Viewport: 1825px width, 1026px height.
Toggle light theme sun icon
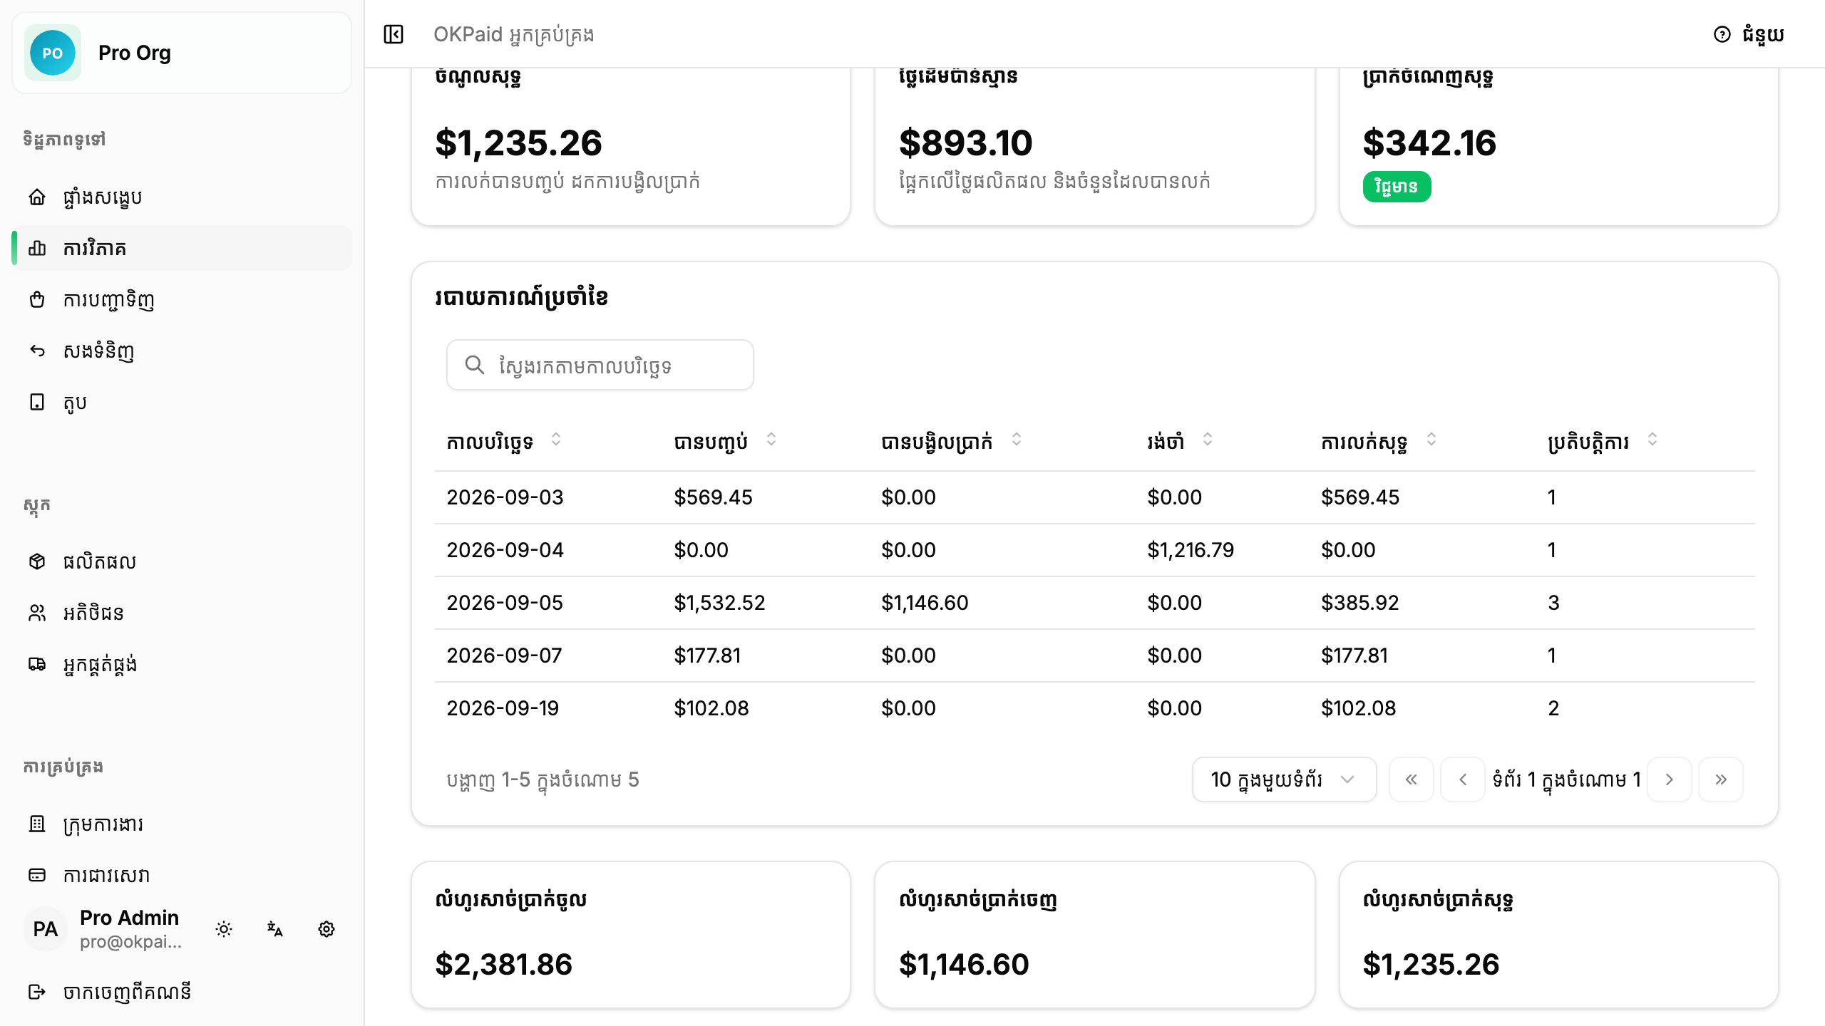point(224,929)
